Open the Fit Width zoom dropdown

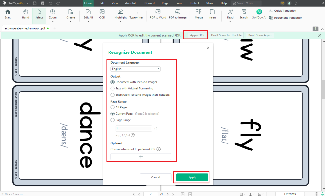(290, 194)
